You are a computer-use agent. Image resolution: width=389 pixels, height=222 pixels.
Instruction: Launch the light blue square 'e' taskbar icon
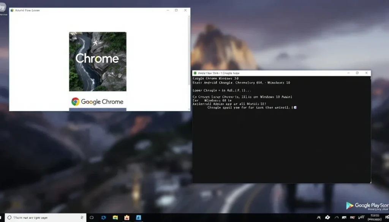tap(138, 217)
